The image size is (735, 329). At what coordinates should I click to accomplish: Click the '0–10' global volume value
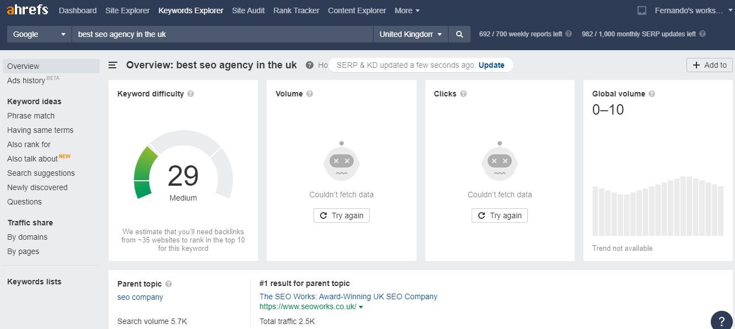608,110
